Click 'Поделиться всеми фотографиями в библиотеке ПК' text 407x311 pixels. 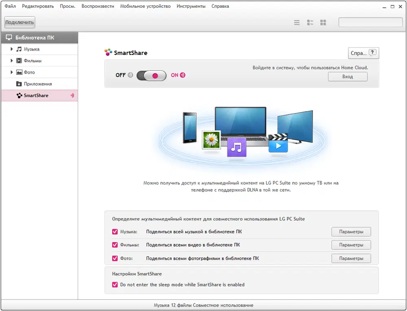click(x=202, y=258)
